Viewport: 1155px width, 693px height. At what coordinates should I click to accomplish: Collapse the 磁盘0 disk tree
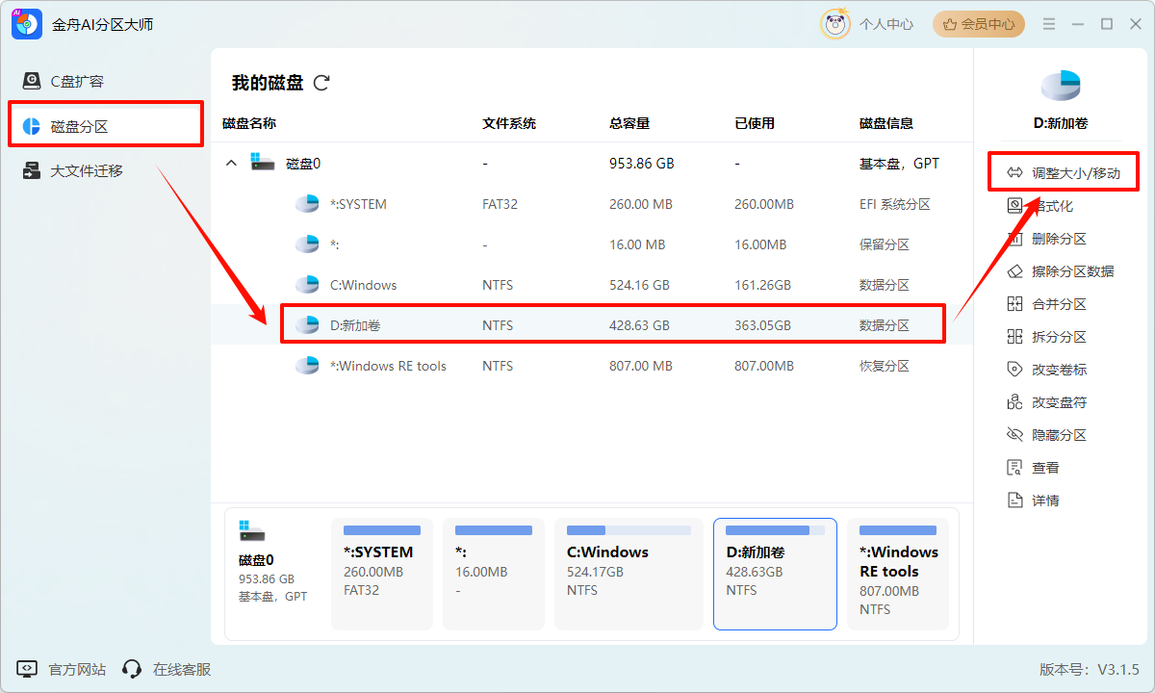(x=231, y=163)
